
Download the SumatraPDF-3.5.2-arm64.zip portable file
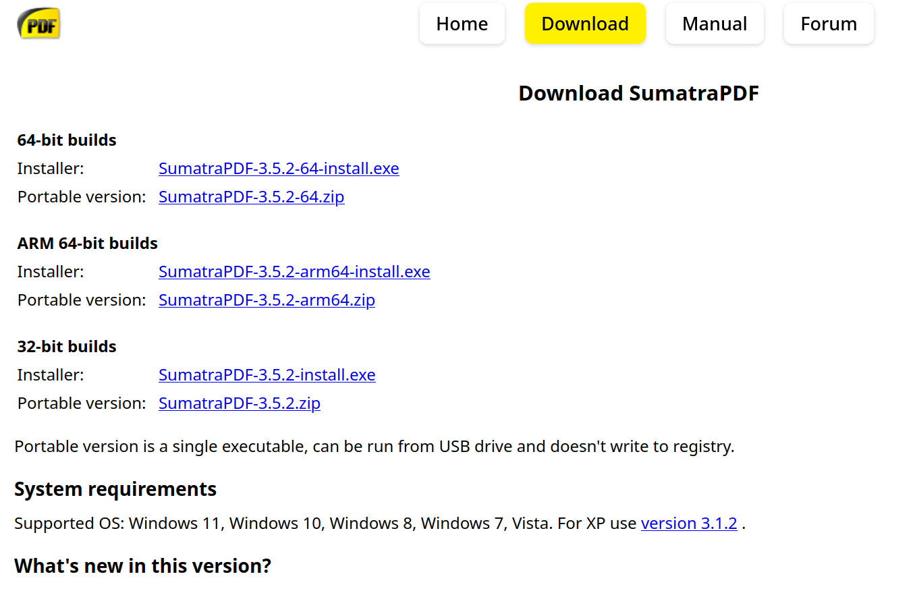coord(267,300)
